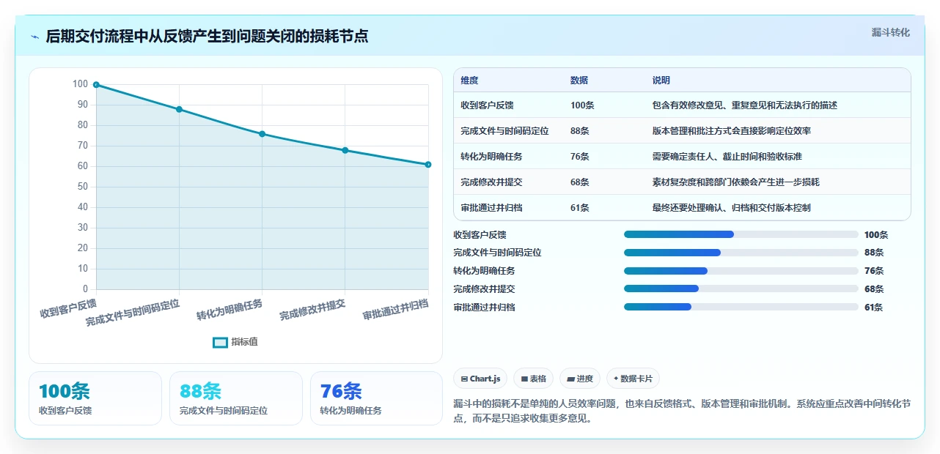Click description 素材复杂度和跨部门依赖会产生进一步损耗
Image resolution: width=940 pixels, height=454 pixels.
(736, 182)
